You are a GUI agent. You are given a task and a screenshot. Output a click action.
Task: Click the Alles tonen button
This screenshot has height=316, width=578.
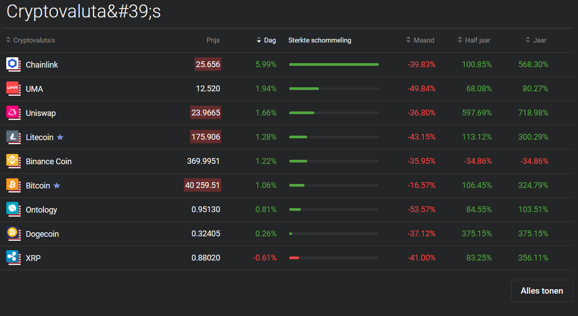click(542, 291)
